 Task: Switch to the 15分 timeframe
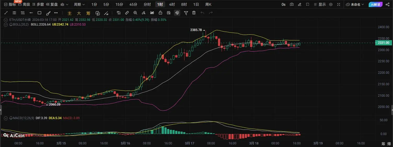tap(119, 4)
